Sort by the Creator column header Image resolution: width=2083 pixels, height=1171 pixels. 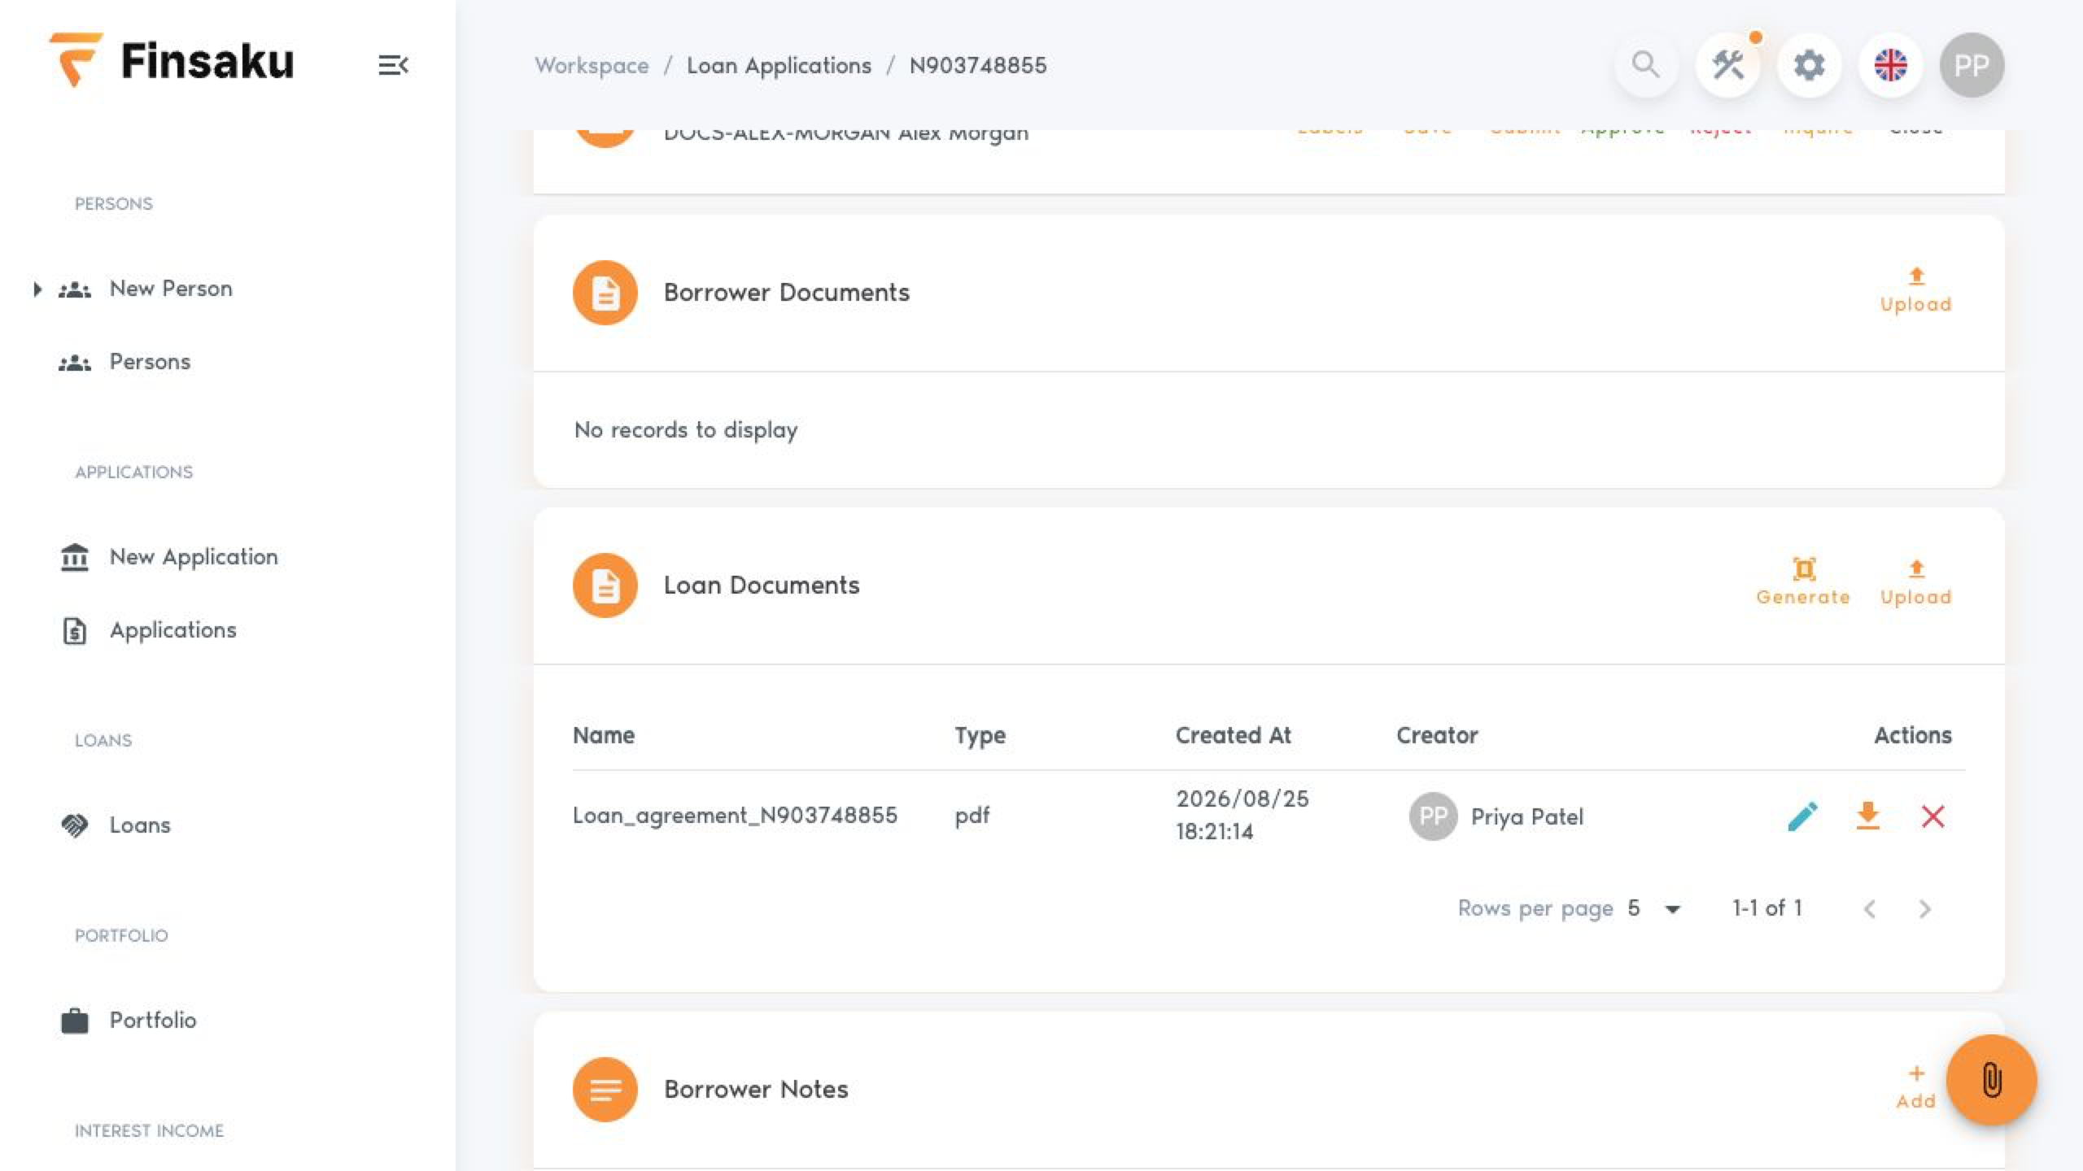click(x=1437, y=735)
